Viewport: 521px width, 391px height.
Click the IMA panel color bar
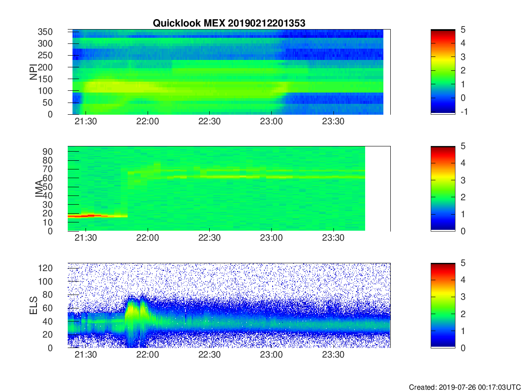(x=443, y=189)
